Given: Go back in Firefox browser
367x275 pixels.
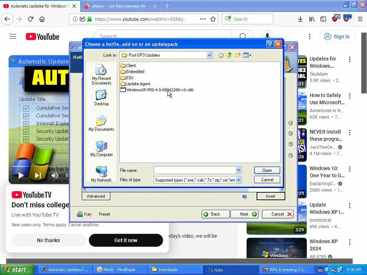Looking at the screenshot, I should (x=7, y=19).
